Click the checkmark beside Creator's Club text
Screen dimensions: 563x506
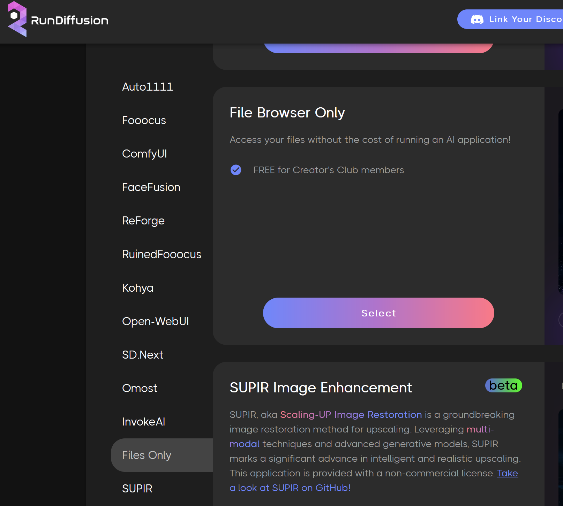[236, 170]
